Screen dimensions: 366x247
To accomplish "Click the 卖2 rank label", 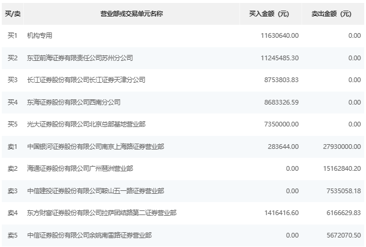I will [12, 168].
